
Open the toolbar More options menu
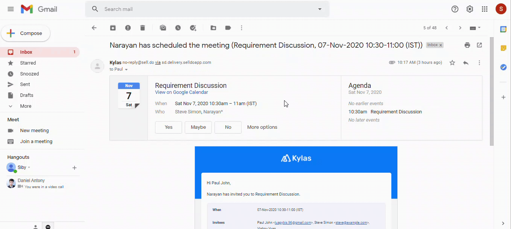(x=242, y=28)
